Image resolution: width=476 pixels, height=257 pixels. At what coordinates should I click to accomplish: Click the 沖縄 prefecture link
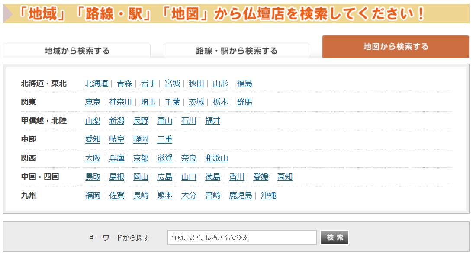click(x=268, y=196)
